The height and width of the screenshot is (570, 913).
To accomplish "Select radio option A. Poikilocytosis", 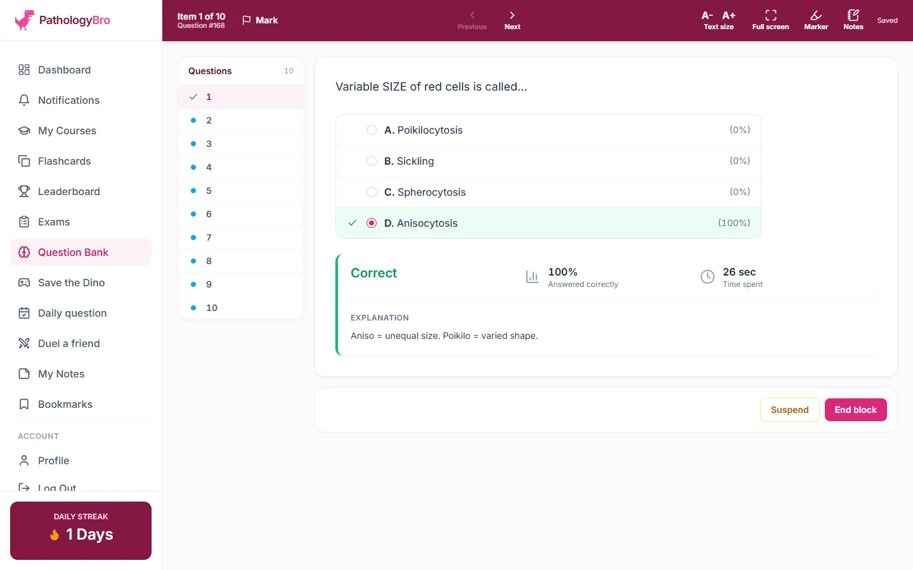I will pyautogui.click(x=372, y=130).
